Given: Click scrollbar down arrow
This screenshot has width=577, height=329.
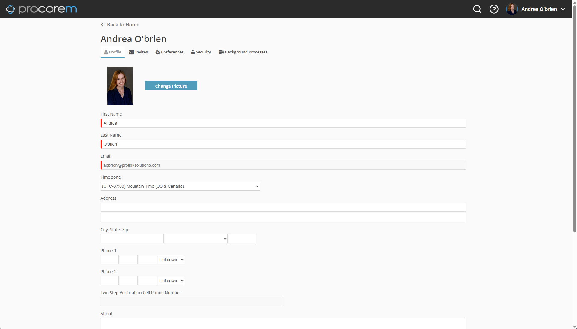Looking at the screenshot, I should coord(575,327).
